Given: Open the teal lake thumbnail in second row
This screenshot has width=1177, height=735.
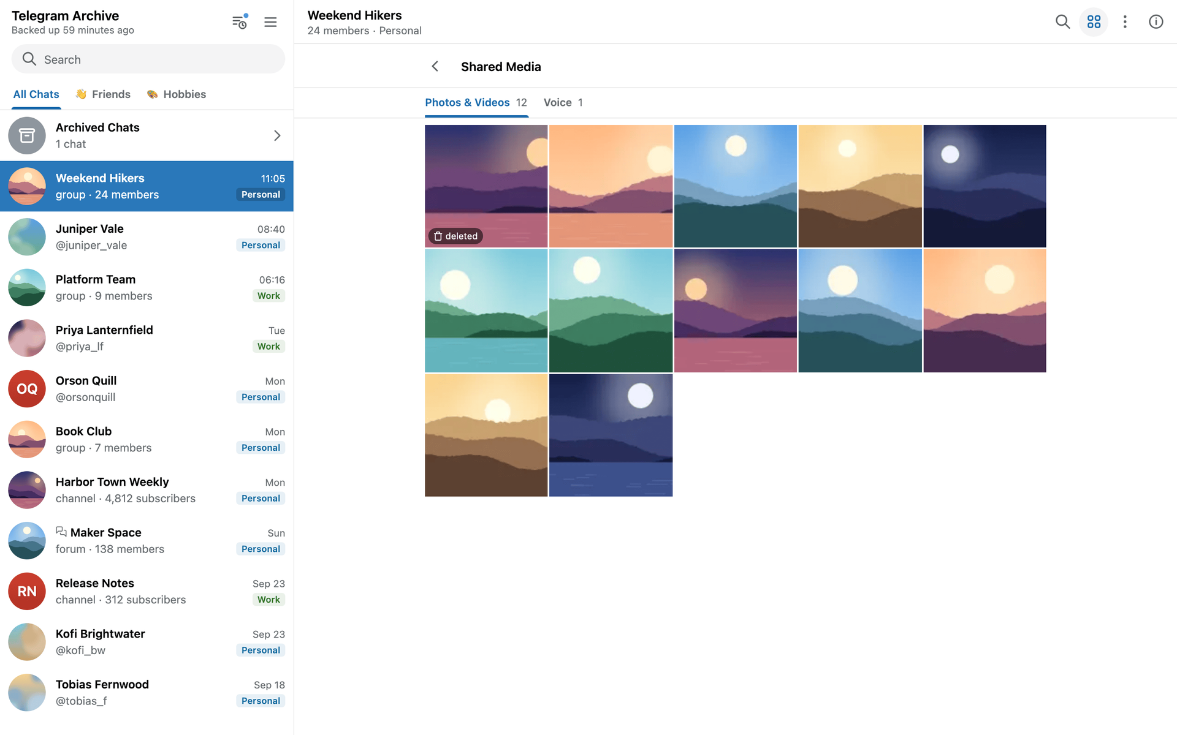Looking at the screenshot, I should click(x=486, y=311).
